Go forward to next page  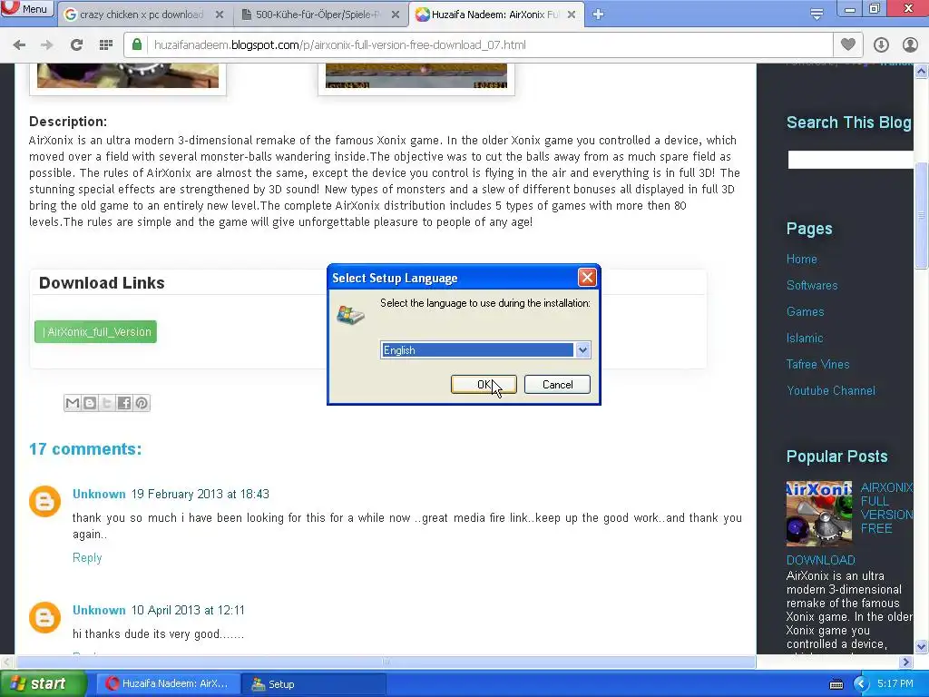click(47, 45)
